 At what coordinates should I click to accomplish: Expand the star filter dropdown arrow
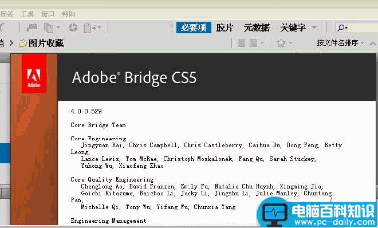click(291, 43)
